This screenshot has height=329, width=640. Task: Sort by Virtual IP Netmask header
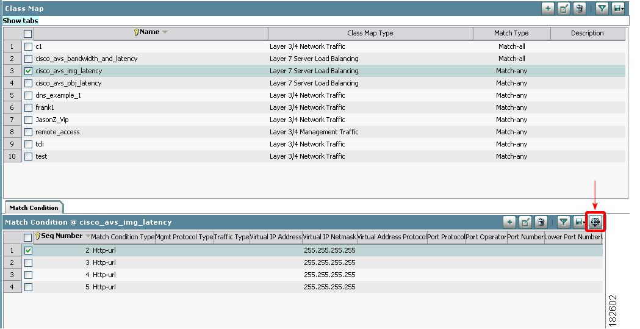(x=330, y=237)
